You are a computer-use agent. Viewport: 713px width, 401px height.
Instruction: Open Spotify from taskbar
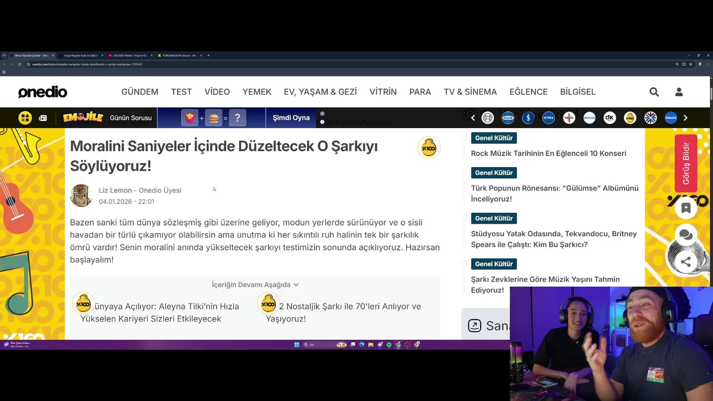tap(389, 345)
